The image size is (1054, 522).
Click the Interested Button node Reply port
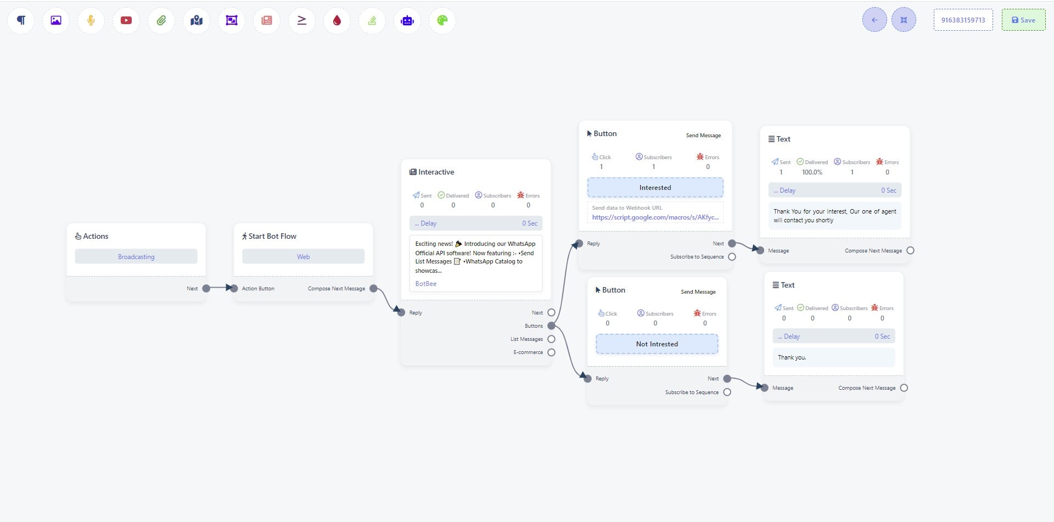coord(579,243)
